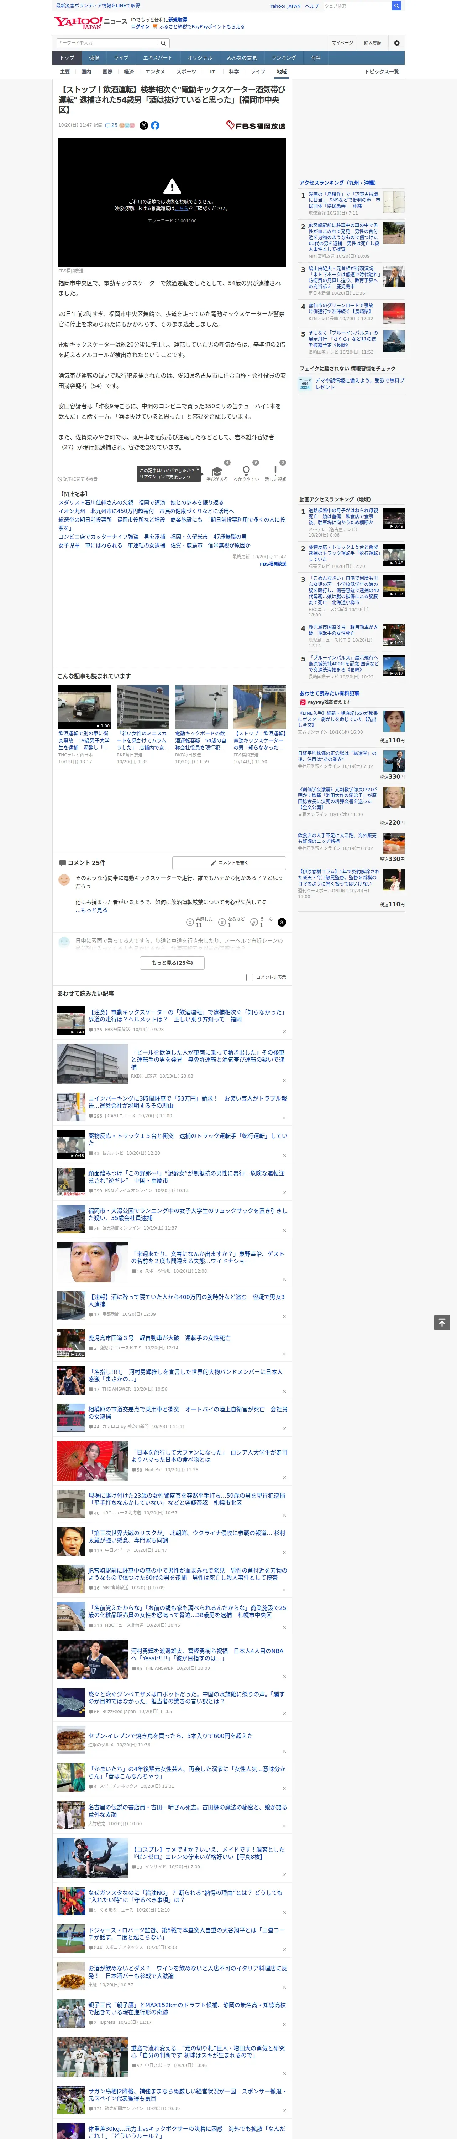
Task: Open the デマや誤情報に備えよう link
Action: pos(359,384)
